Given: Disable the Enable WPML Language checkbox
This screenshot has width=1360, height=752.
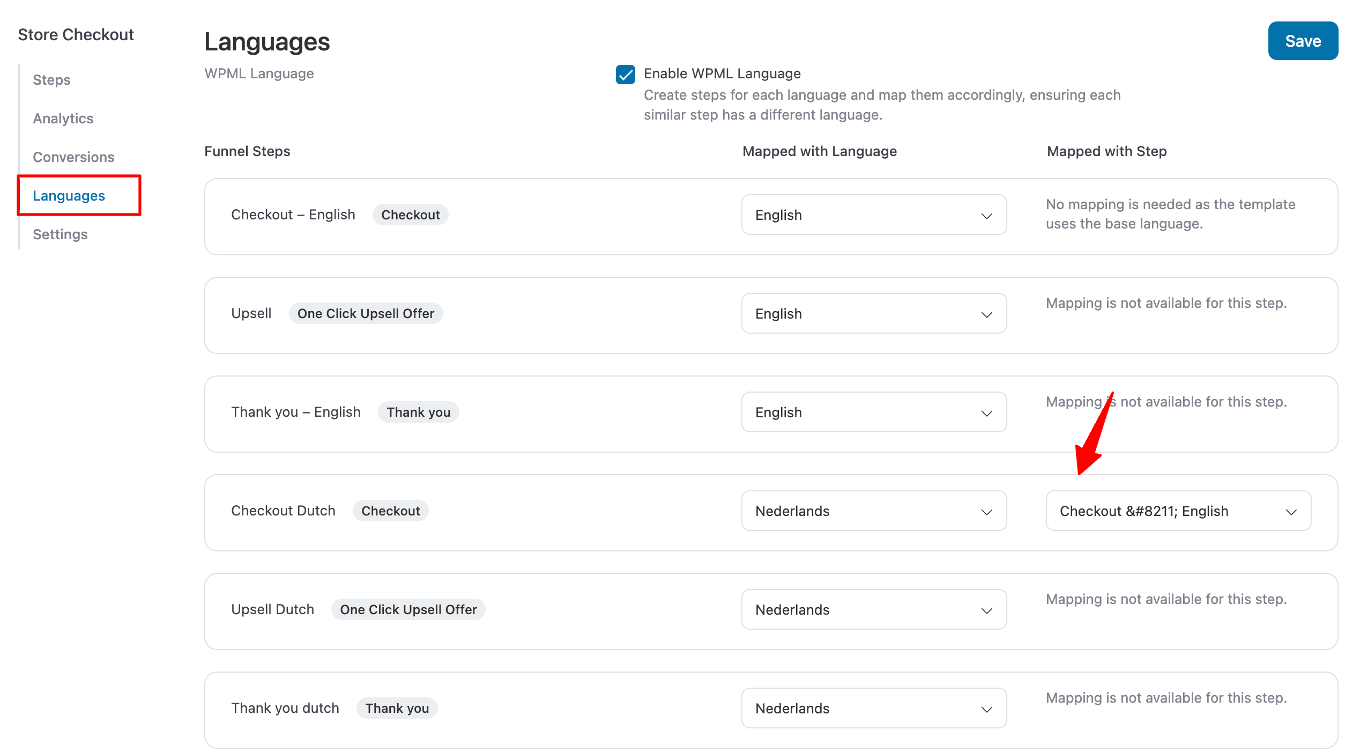Looking at the screenshot, I should click(x=625, y=76).
